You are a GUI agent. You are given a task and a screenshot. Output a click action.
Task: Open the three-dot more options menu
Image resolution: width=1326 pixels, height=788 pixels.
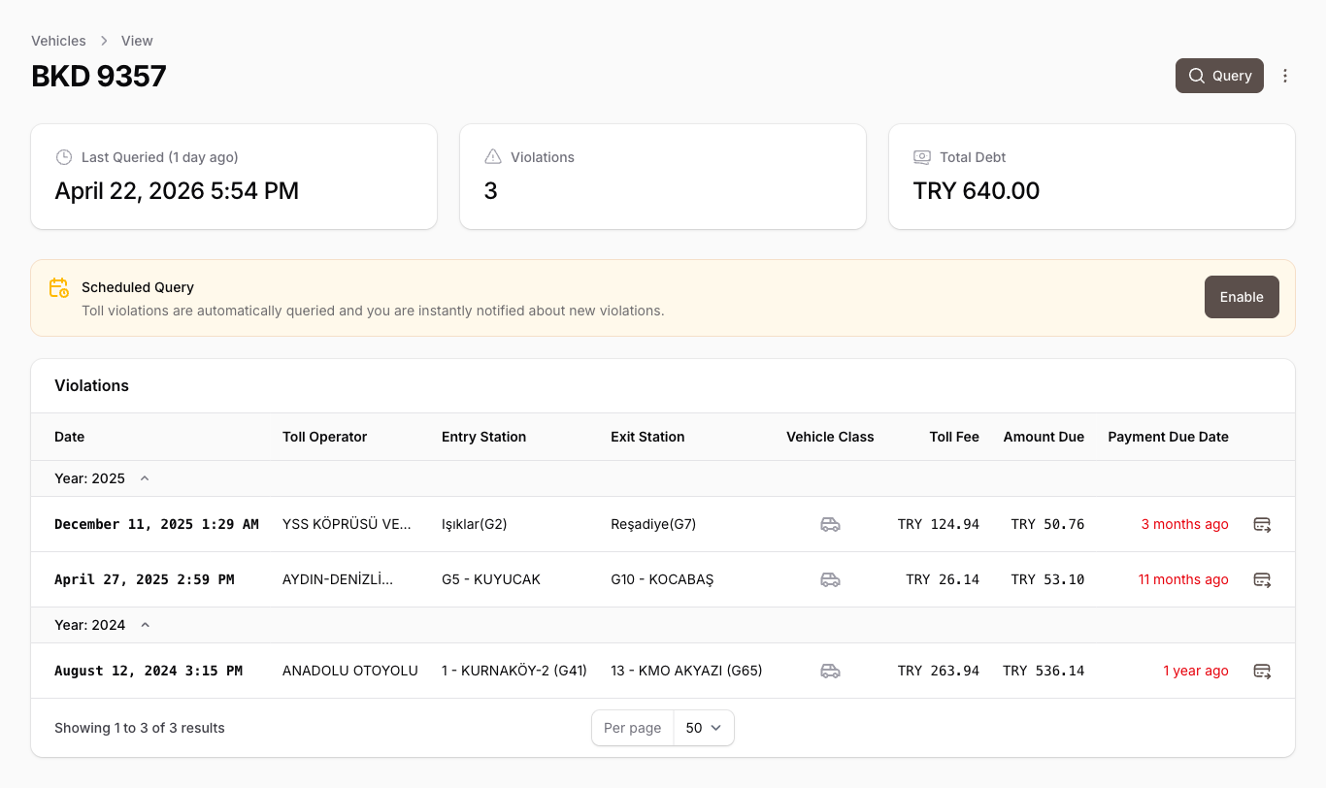(1285, 76)
